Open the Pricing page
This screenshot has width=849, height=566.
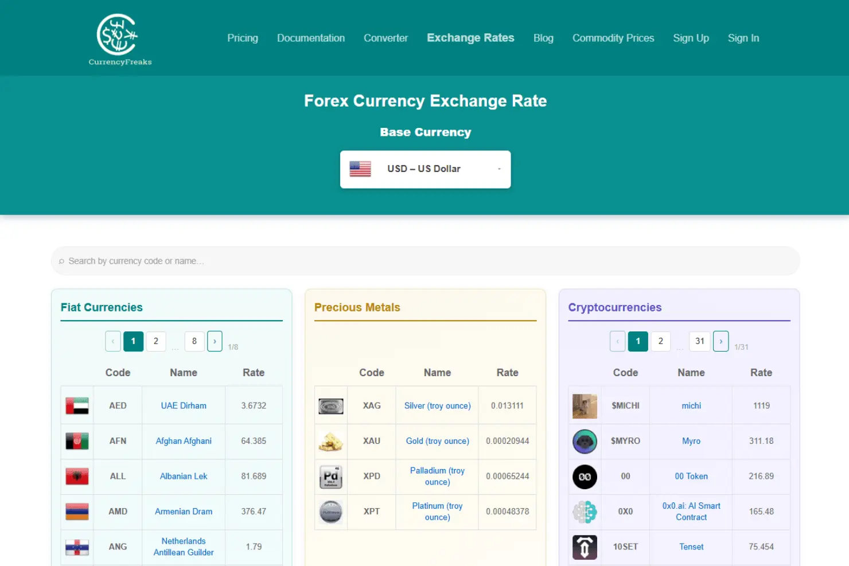243,38
